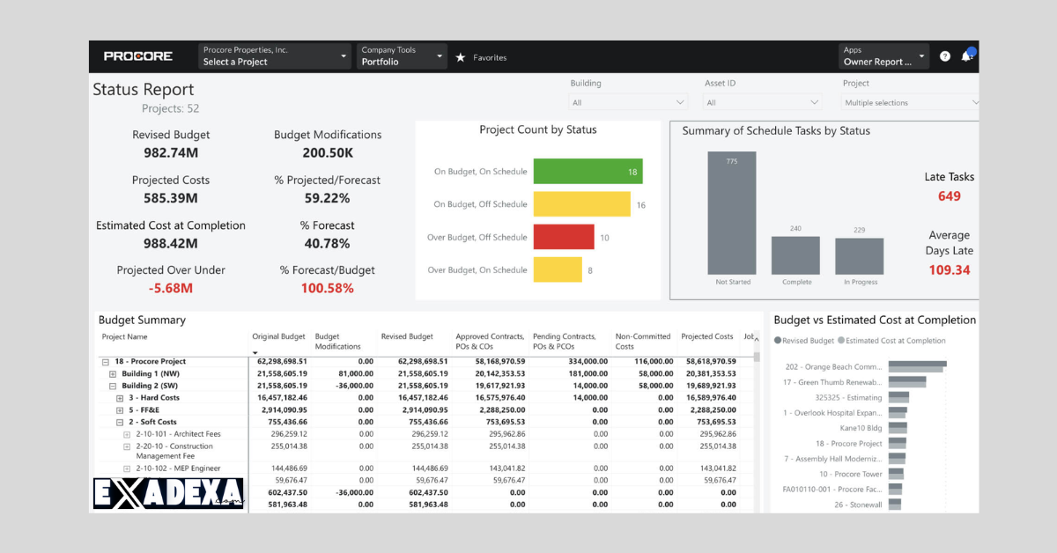Open notifications via the bell icon

coord(967,55)
